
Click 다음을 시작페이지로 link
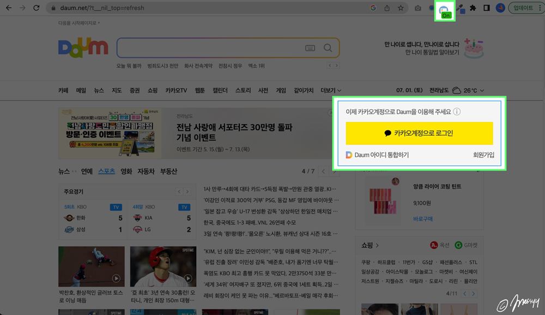click(79, 23)
